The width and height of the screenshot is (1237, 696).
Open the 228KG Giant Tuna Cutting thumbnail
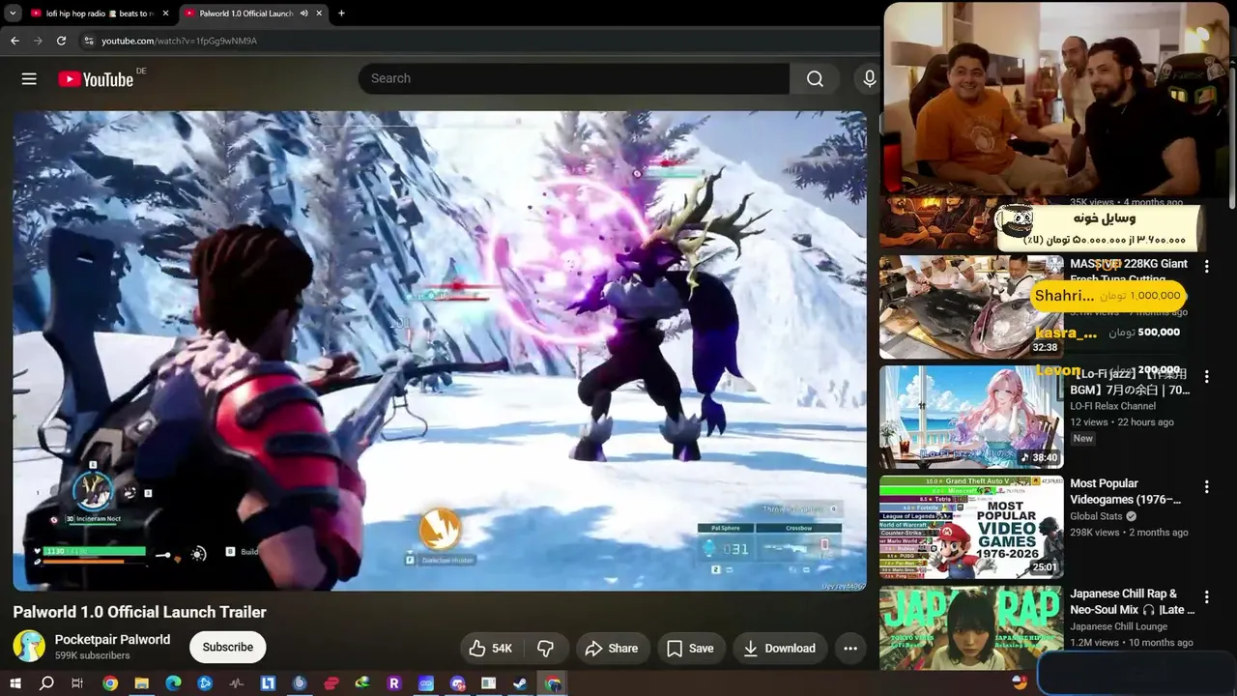coord(970,307)
